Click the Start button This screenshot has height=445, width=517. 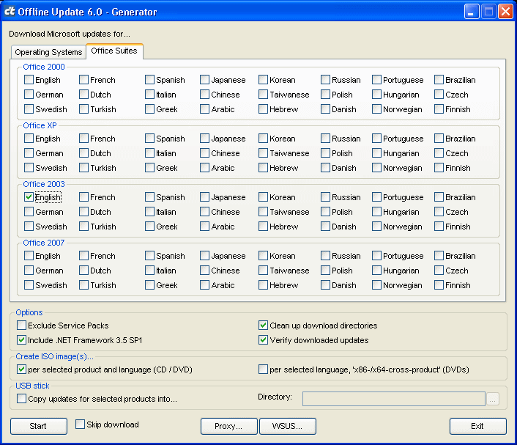(x=39, y=426)
